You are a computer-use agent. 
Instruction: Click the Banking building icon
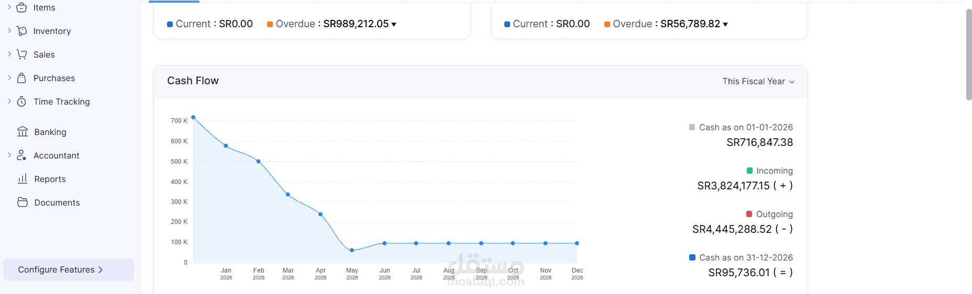tap(23, 132)
